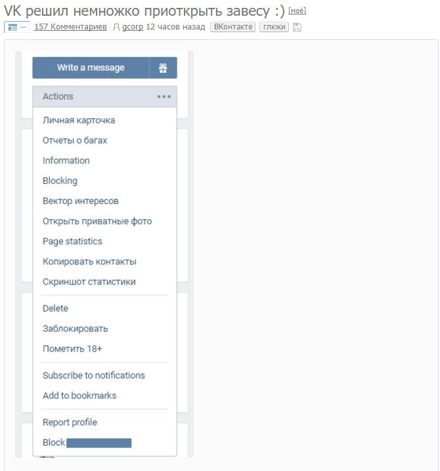The image size is (440, 471).
Task: Select the ВКонтакте tag
Action: click(x=232, y=27)
